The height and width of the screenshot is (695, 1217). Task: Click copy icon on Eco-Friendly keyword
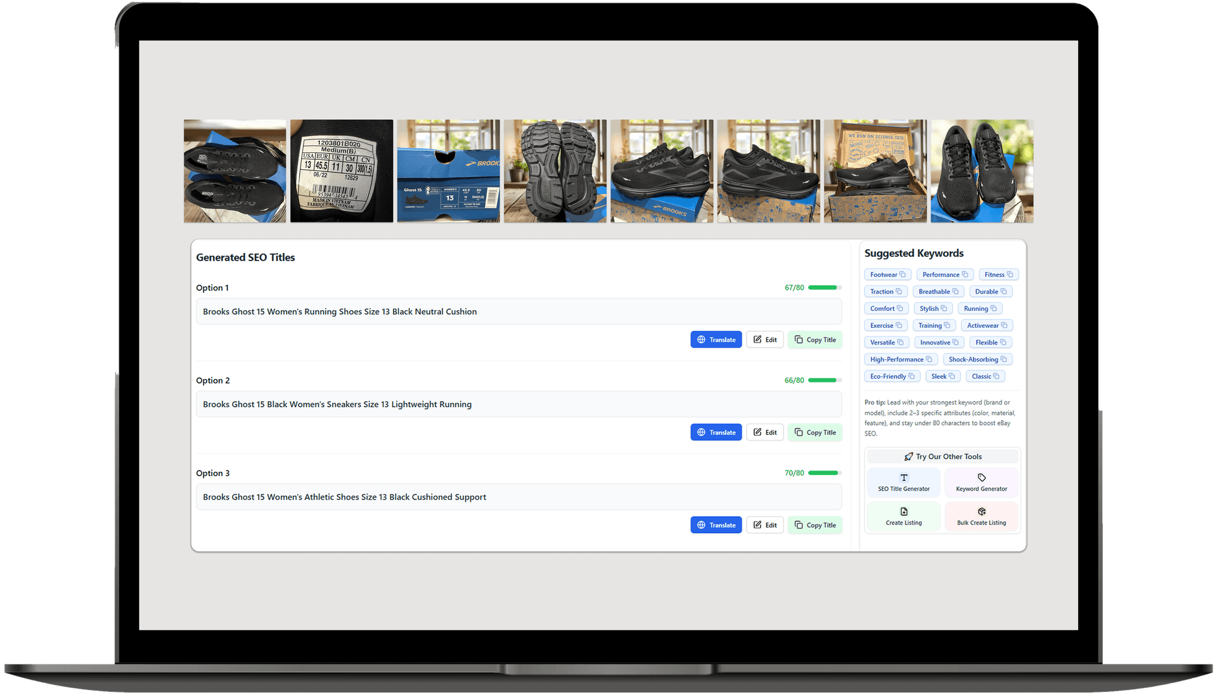pyautogui.click(x=911, y=377)
